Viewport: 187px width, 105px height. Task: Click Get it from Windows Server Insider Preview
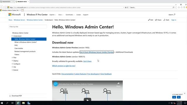pyautogui.click(x=97, y=52)
